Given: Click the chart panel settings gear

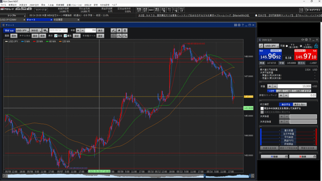Looking at the screenshot, I should click(239, 25).
